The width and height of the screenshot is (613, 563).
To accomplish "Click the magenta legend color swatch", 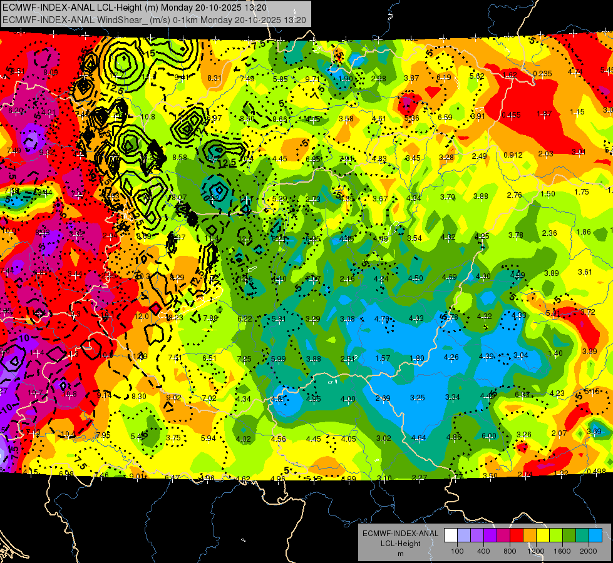I will [x=503, y=535].
